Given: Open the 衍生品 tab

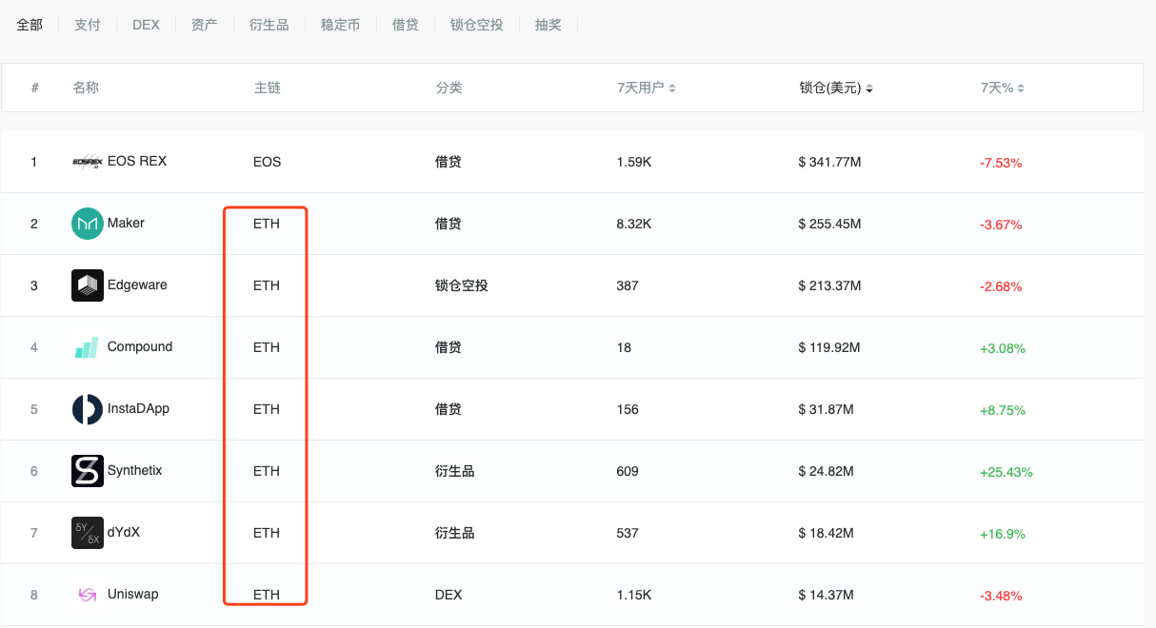Looking at the screenshot, I should pos(269,25).
